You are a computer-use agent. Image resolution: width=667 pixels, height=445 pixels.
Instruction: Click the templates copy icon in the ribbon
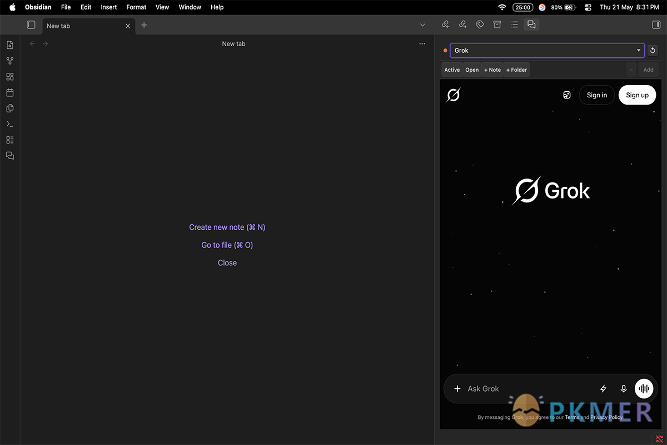pyautogui.click(x=10, y=108)
